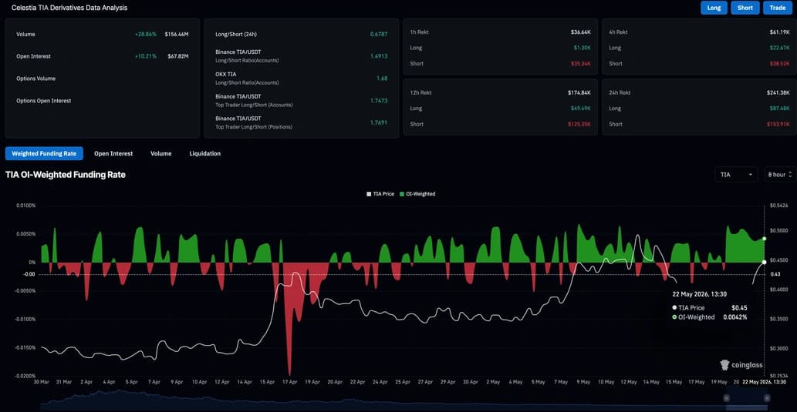The image size is (797, 412).
Task: Click the 0.0100% funding axis label
Action: click(x=26, y=206)
